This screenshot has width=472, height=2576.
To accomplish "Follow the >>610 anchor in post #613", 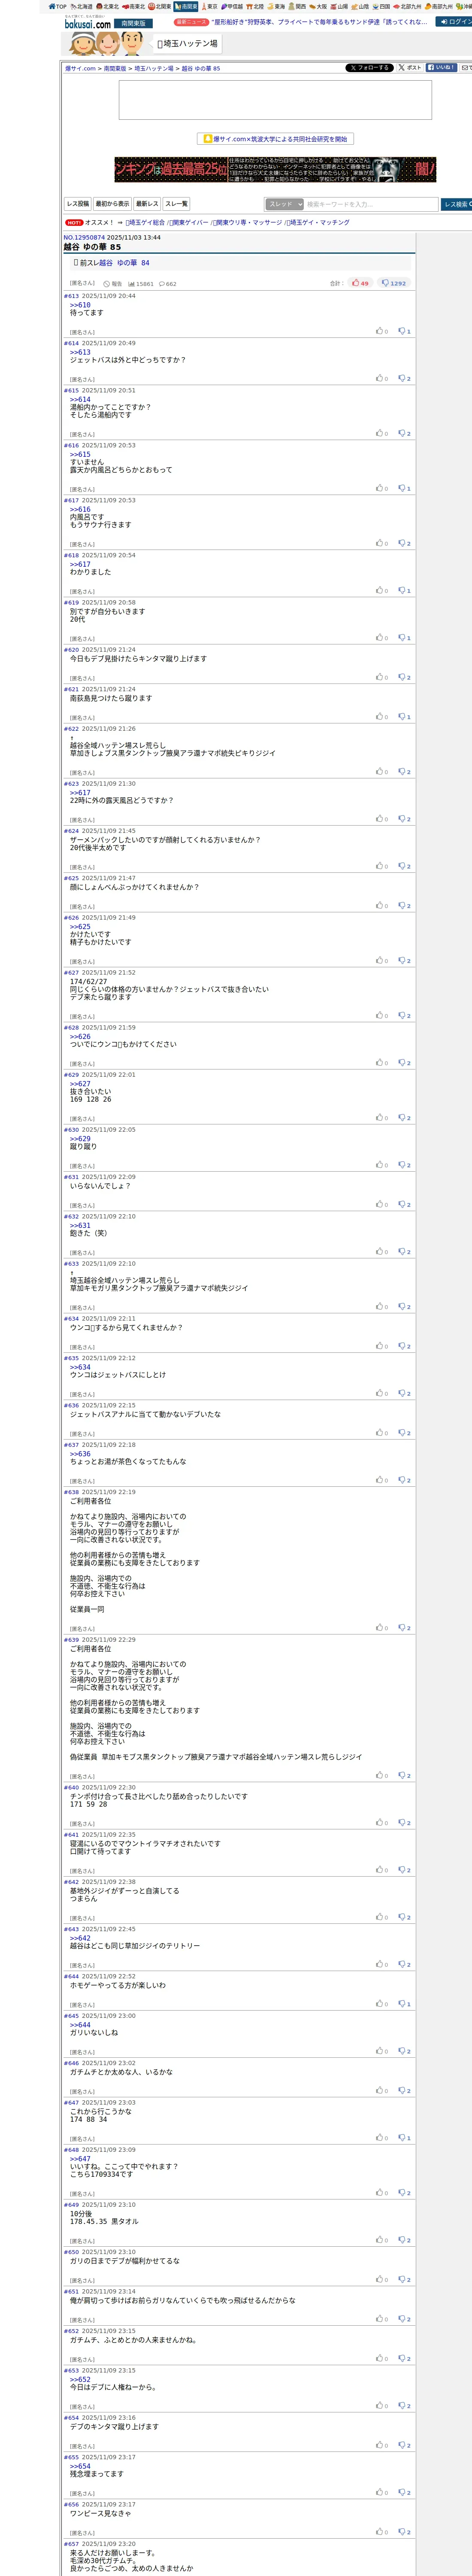I will [x=80, y=305].
